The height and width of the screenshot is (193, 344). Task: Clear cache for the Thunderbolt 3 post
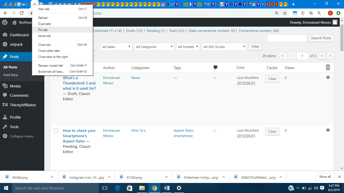click(272, 79)
